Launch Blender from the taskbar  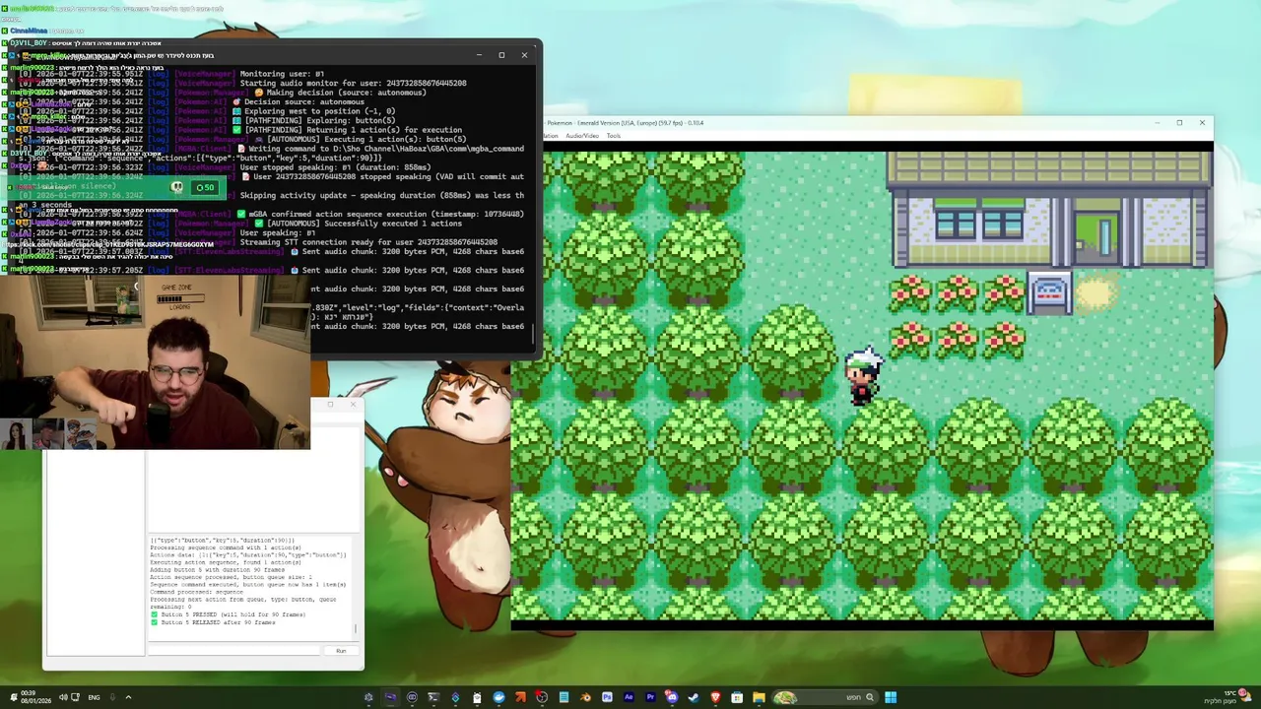pos(585,697)
